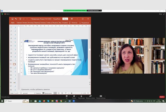The height and width of the screenshot is (112, 166).
Task: Click the Sign In button in the title bar
Action: click(x=65, y=19)
